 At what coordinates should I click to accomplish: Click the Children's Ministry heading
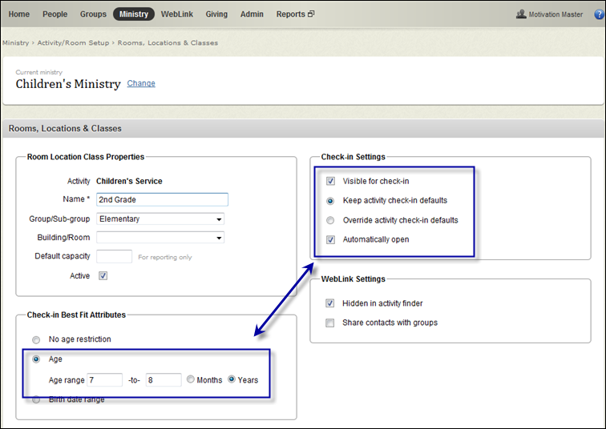coord(68,84)
